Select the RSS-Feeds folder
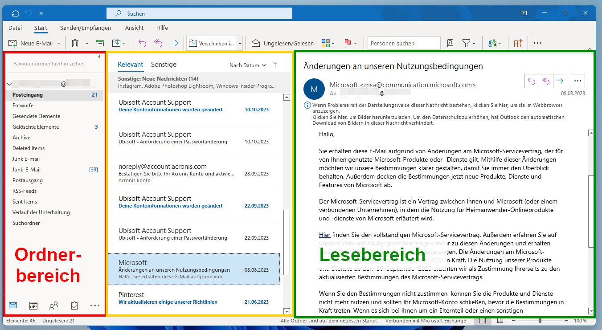Screen dimensions: 602x330 54,191
